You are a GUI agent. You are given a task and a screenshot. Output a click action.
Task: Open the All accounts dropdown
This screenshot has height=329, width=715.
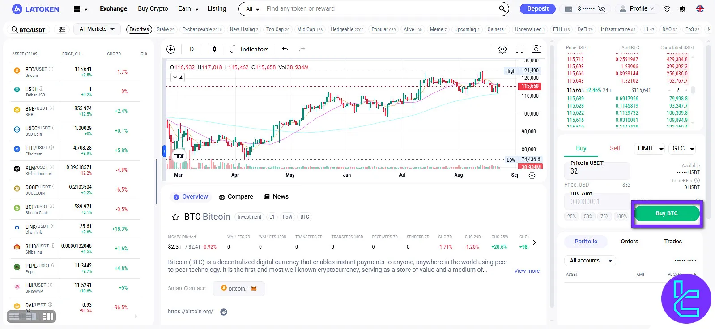(590, 261)
